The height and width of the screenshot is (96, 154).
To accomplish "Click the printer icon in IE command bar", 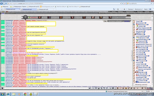I will (124, 9).
